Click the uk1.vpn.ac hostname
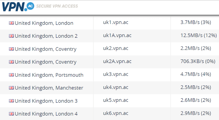The height and width of the screenshot is (120, 219). tap(116, 22)
